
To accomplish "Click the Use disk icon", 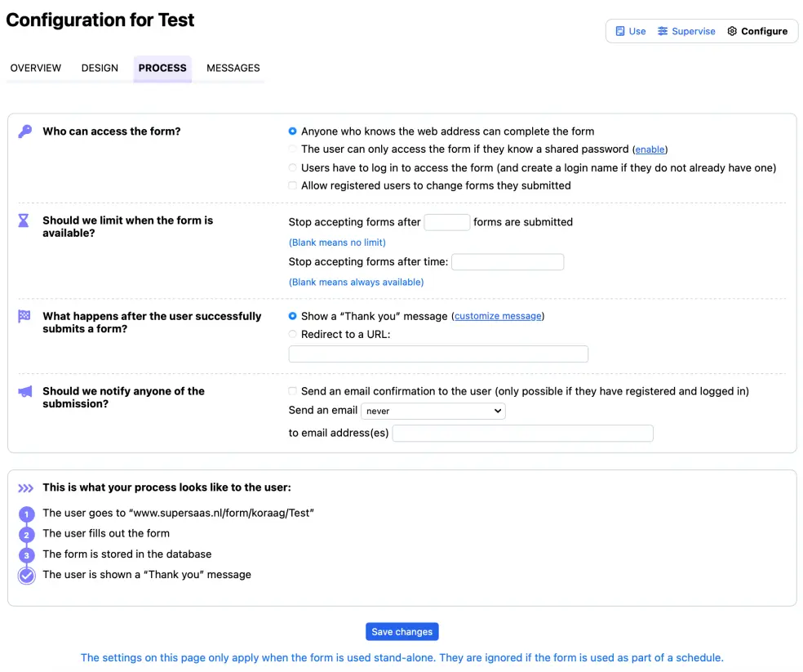I will (x=620, y=31).
